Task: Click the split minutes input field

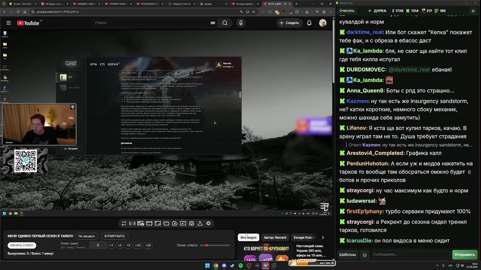Action: (98, 245)
